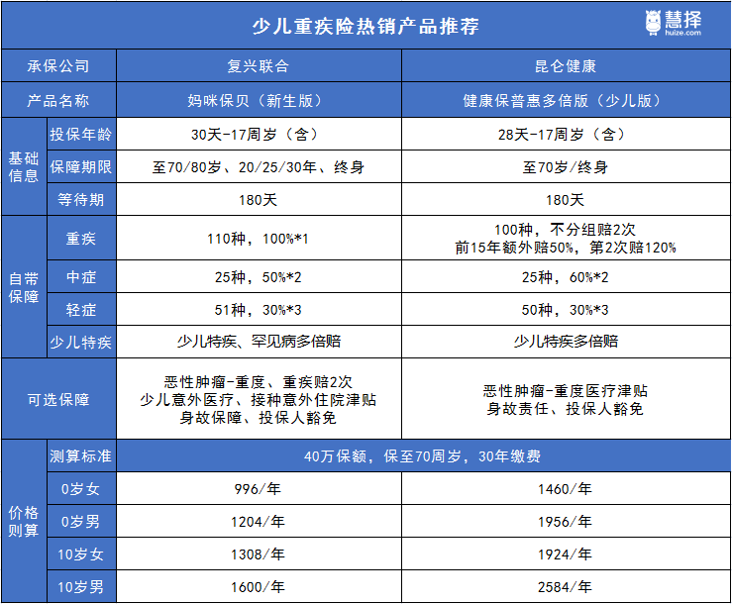
Task: Select the 110种，100%*1 critical illness cell
Action: tap(259, 238)
